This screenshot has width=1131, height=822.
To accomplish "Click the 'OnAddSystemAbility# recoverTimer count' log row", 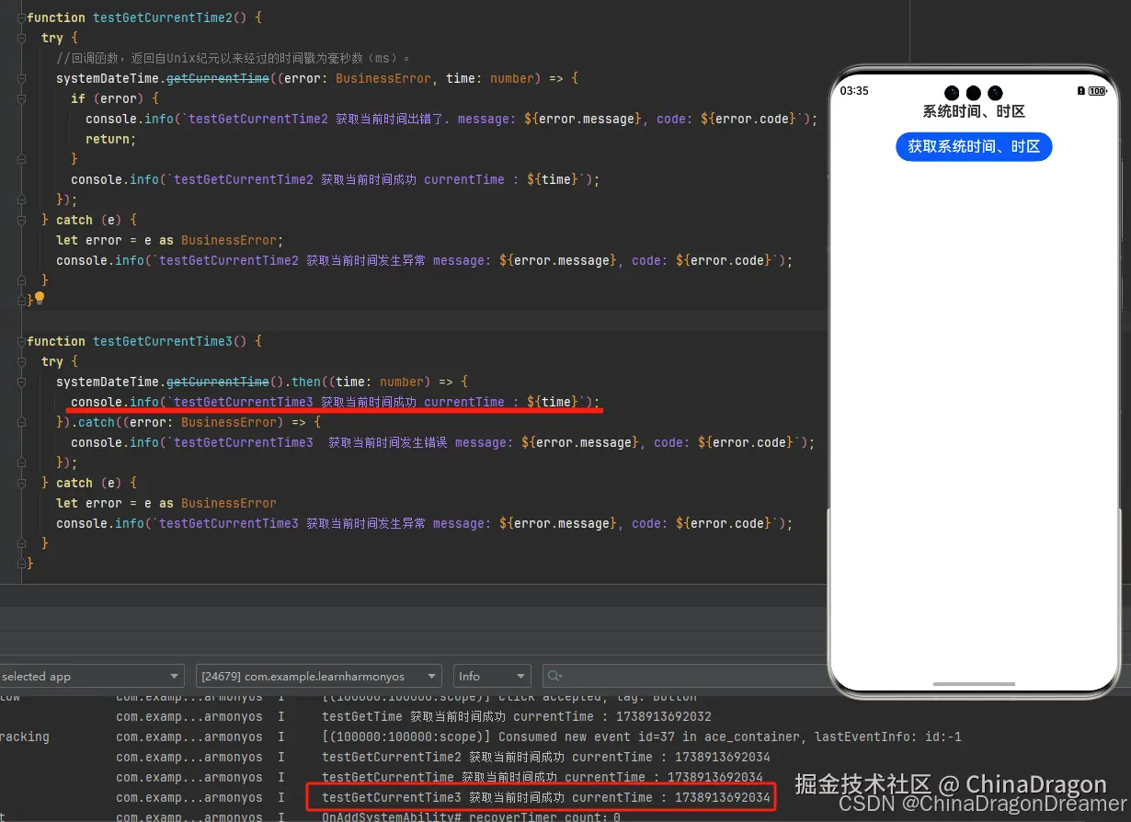I will tap(471, 816).
